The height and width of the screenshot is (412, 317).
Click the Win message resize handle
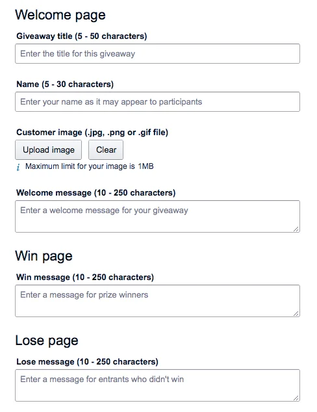point(296,313)
